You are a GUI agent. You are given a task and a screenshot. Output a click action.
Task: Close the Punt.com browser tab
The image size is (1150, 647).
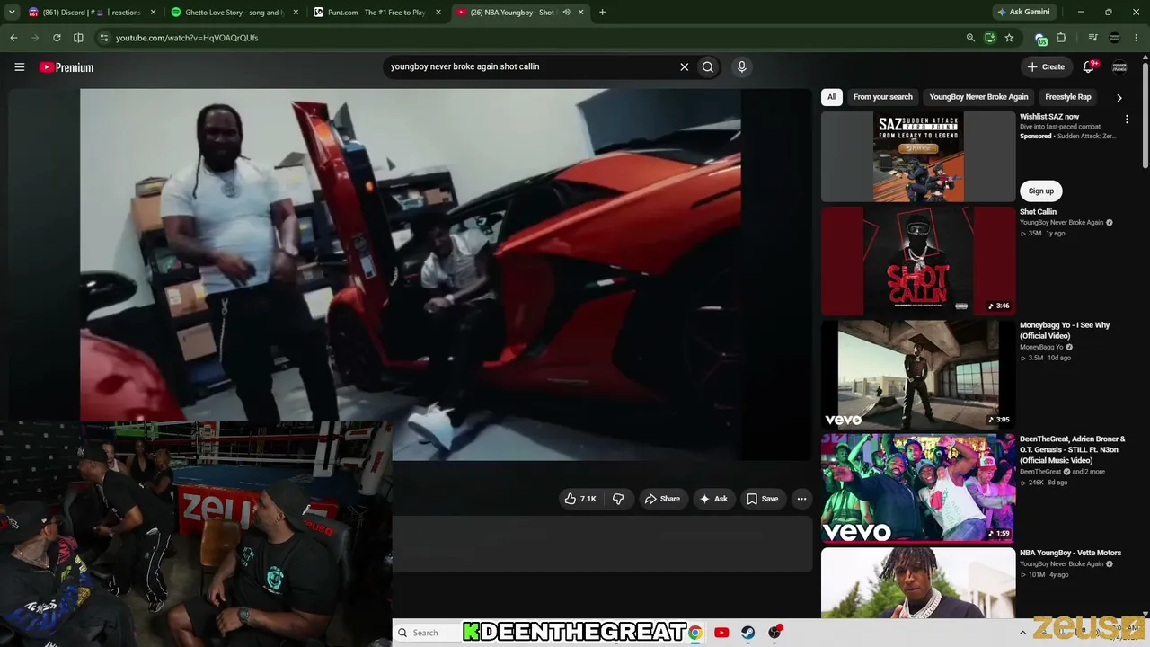438,13
